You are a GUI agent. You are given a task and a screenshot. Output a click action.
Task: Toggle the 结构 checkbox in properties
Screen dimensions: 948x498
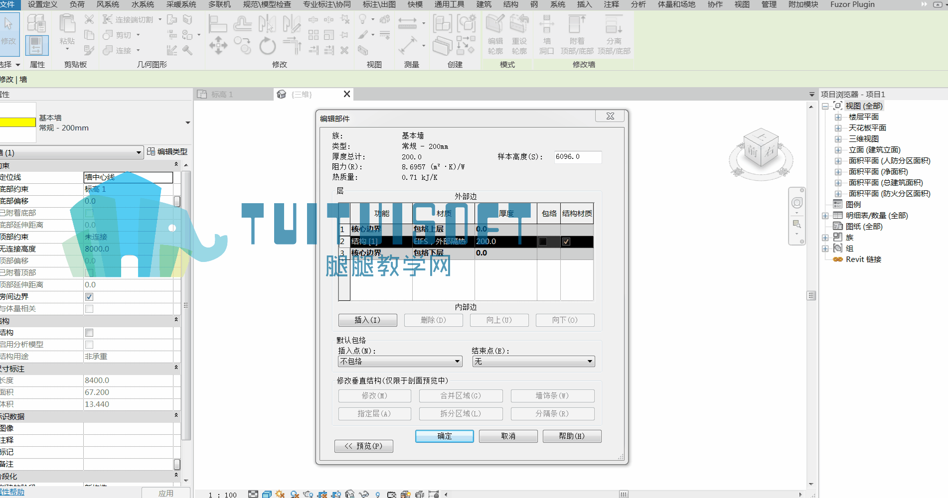pos(89,333)
